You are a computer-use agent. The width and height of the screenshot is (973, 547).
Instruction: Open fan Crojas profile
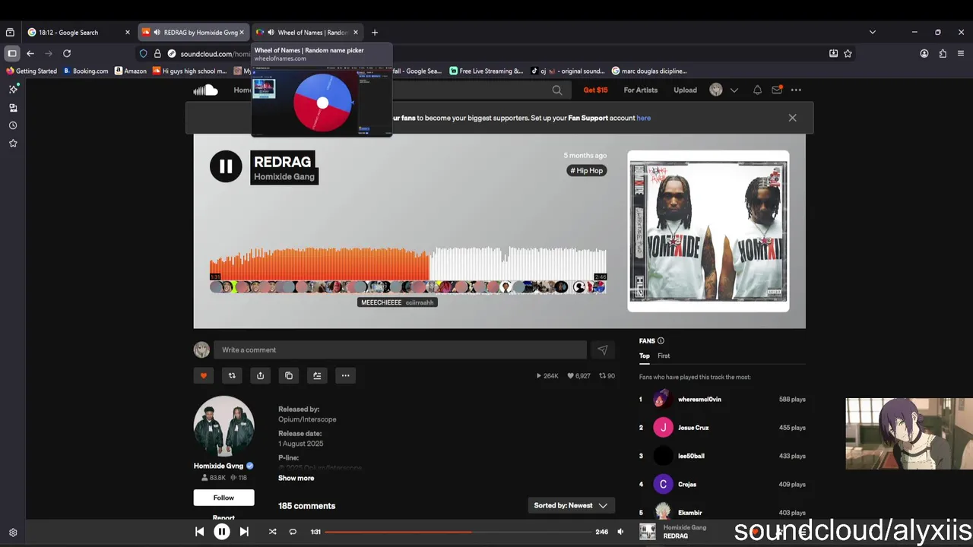[x=687, y=485]
